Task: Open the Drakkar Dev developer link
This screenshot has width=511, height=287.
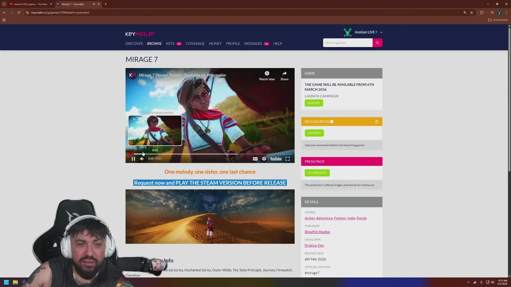Action: pos(314,246)
